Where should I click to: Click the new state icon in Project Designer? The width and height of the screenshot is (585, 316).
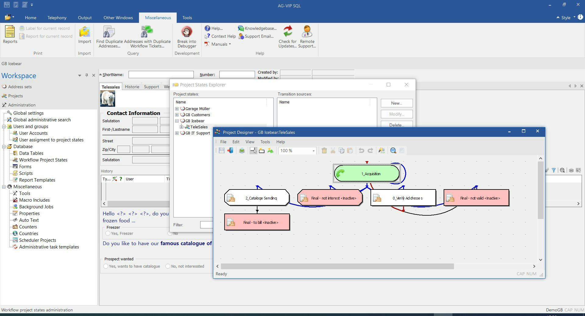pyautogui.click(x=262, y=151)
